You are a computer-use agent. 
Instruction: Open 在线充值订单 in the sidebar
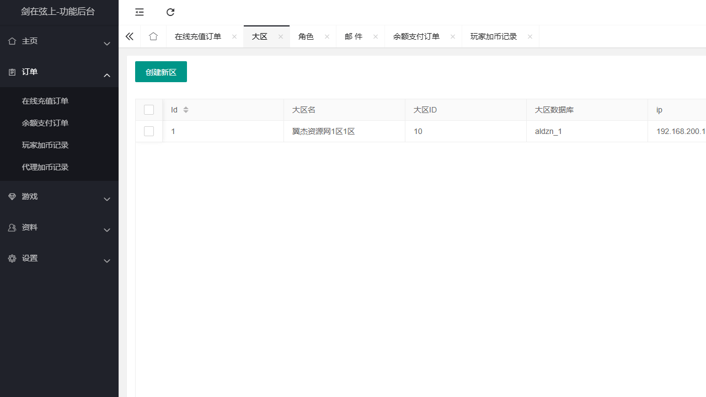[x=45, y=101]
